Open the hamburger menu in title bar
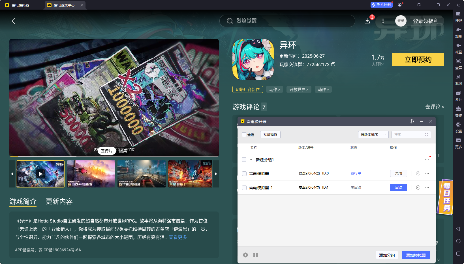Image resolution: width=464 pixels, height=264 pixels. [x=409, y=5]
